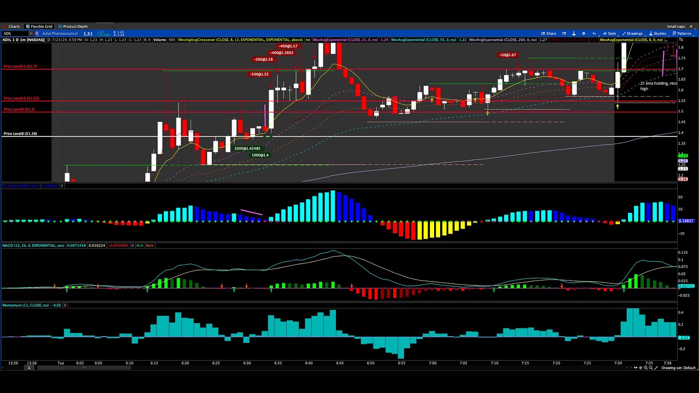699x393 pixels.
Task: Click the 7:00 time axis label
Action: [433, 363]
